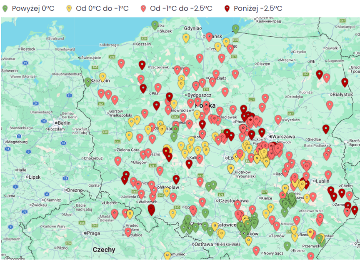Click the yellow pin below Gdynia

coord(186,38)
